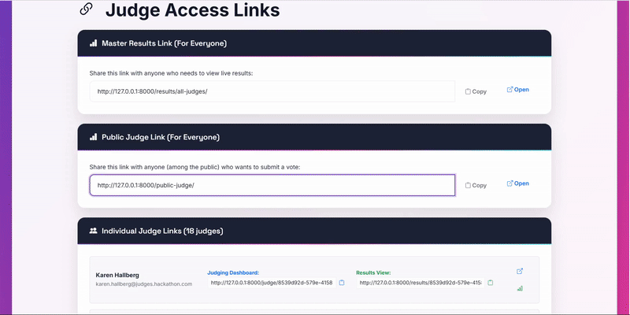
Task: Click the green Results View label
Action: pos(379,272)
